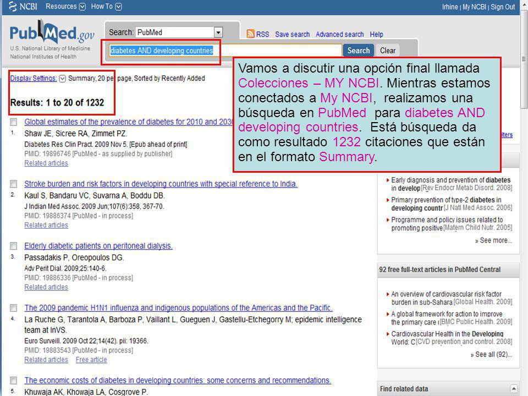Click 'Results: 1 to 20 of 1232' text

(57, 102)
